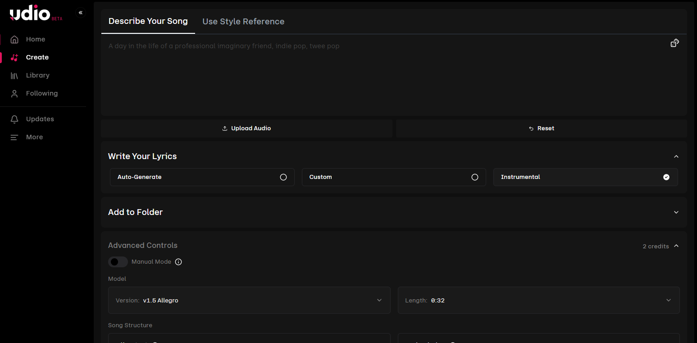This screenshot has height=343, width=697.
Task: Collapse the sidebar with double-chevron icon
Action: [x=81, y=13]
